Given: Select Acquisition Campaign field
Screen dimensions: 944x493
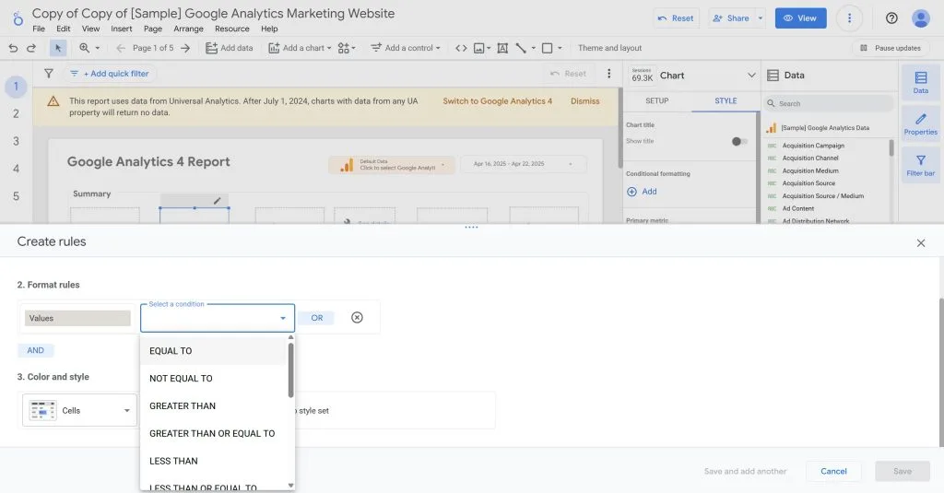Looking at the screenshot, I should click(813, 146).
